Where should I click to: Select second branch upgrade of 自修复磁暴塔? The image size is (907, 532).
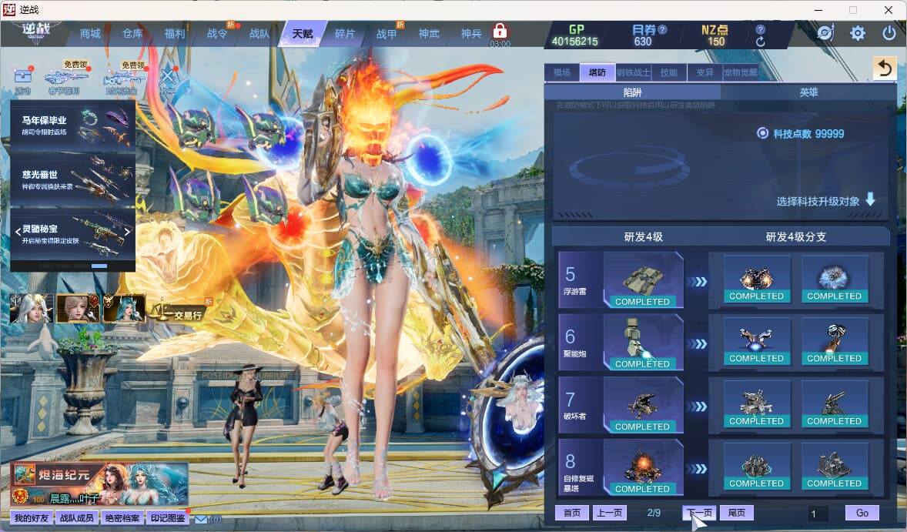tap(834, 466)
